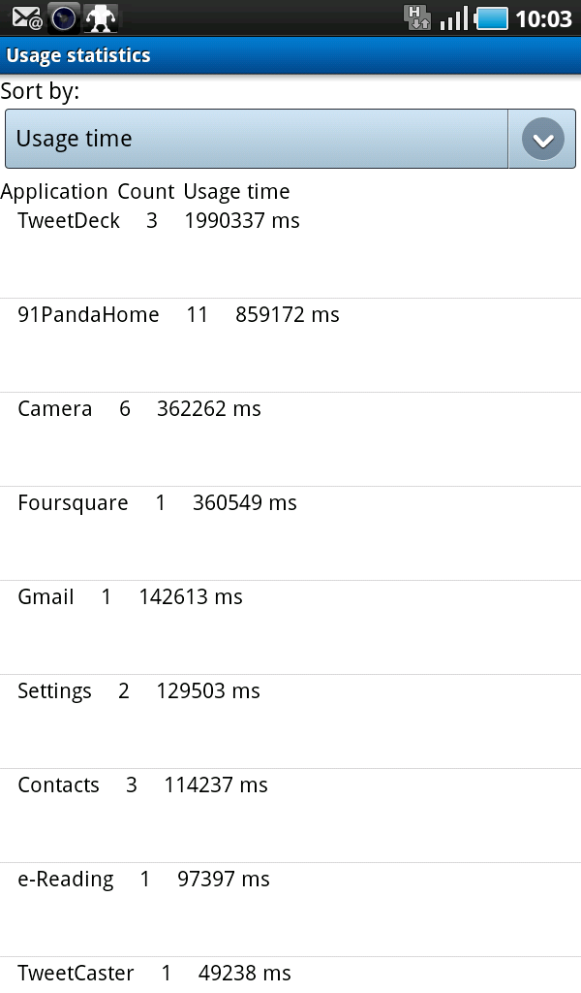The height and width of the screenshot is (993, 581).
Task: Click the Count column header
Action: point(145,191)
